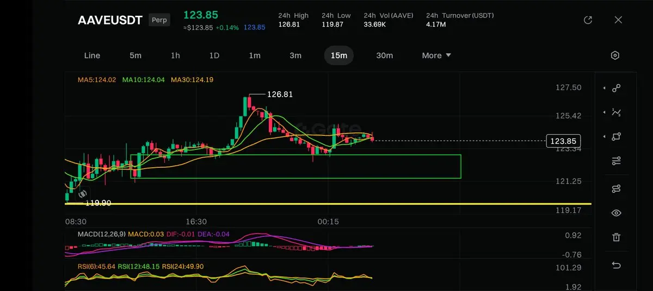
Task: Switch to Line chart view
Action: click(x=92, y=55)
